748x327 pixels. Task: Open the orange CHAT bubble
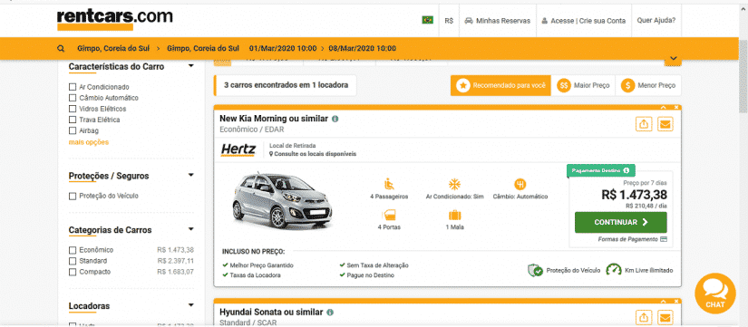point(714,293)
